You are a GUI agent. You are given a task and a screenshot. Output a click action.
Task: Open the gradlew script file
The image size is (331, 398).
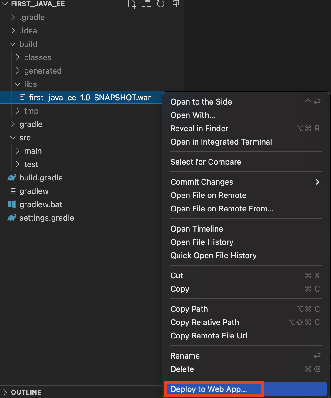click(34, 191)
